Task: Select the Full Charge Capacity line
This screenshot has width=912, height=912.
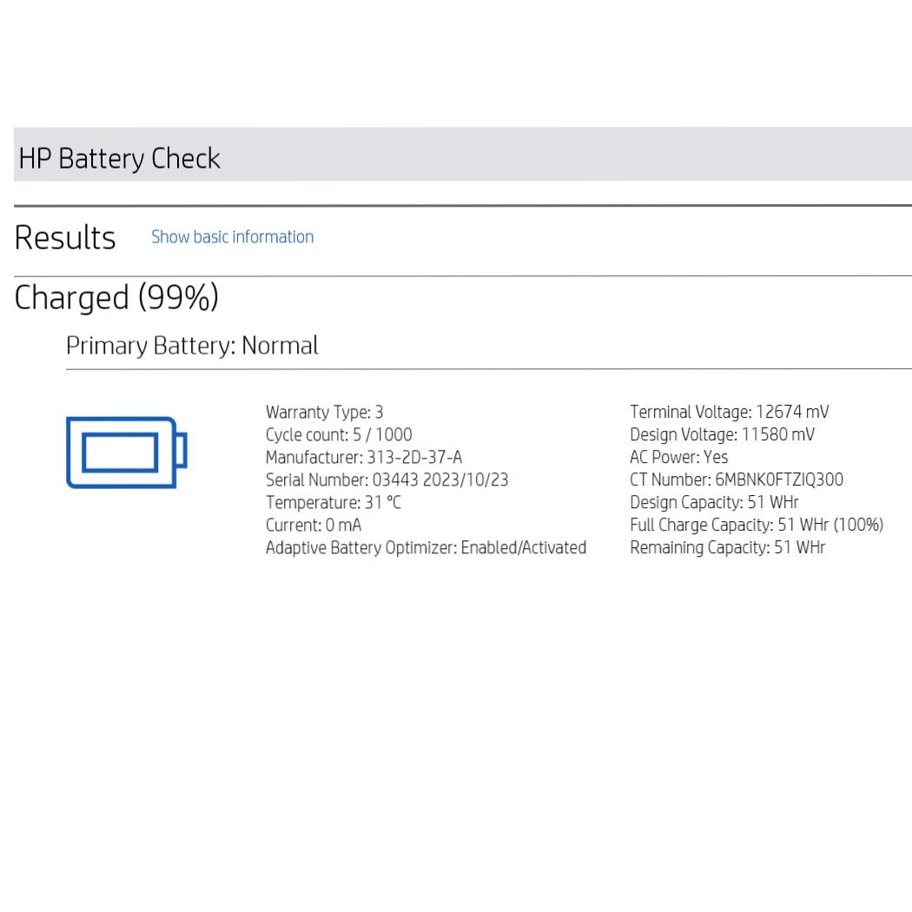Action: click(x=756, y=525)
